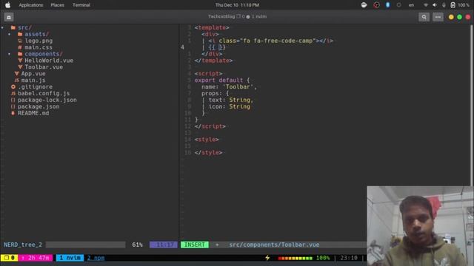Click the assets/ folder icon
The height and width of the screenshot is (266, 474).
tap(20, 34)
